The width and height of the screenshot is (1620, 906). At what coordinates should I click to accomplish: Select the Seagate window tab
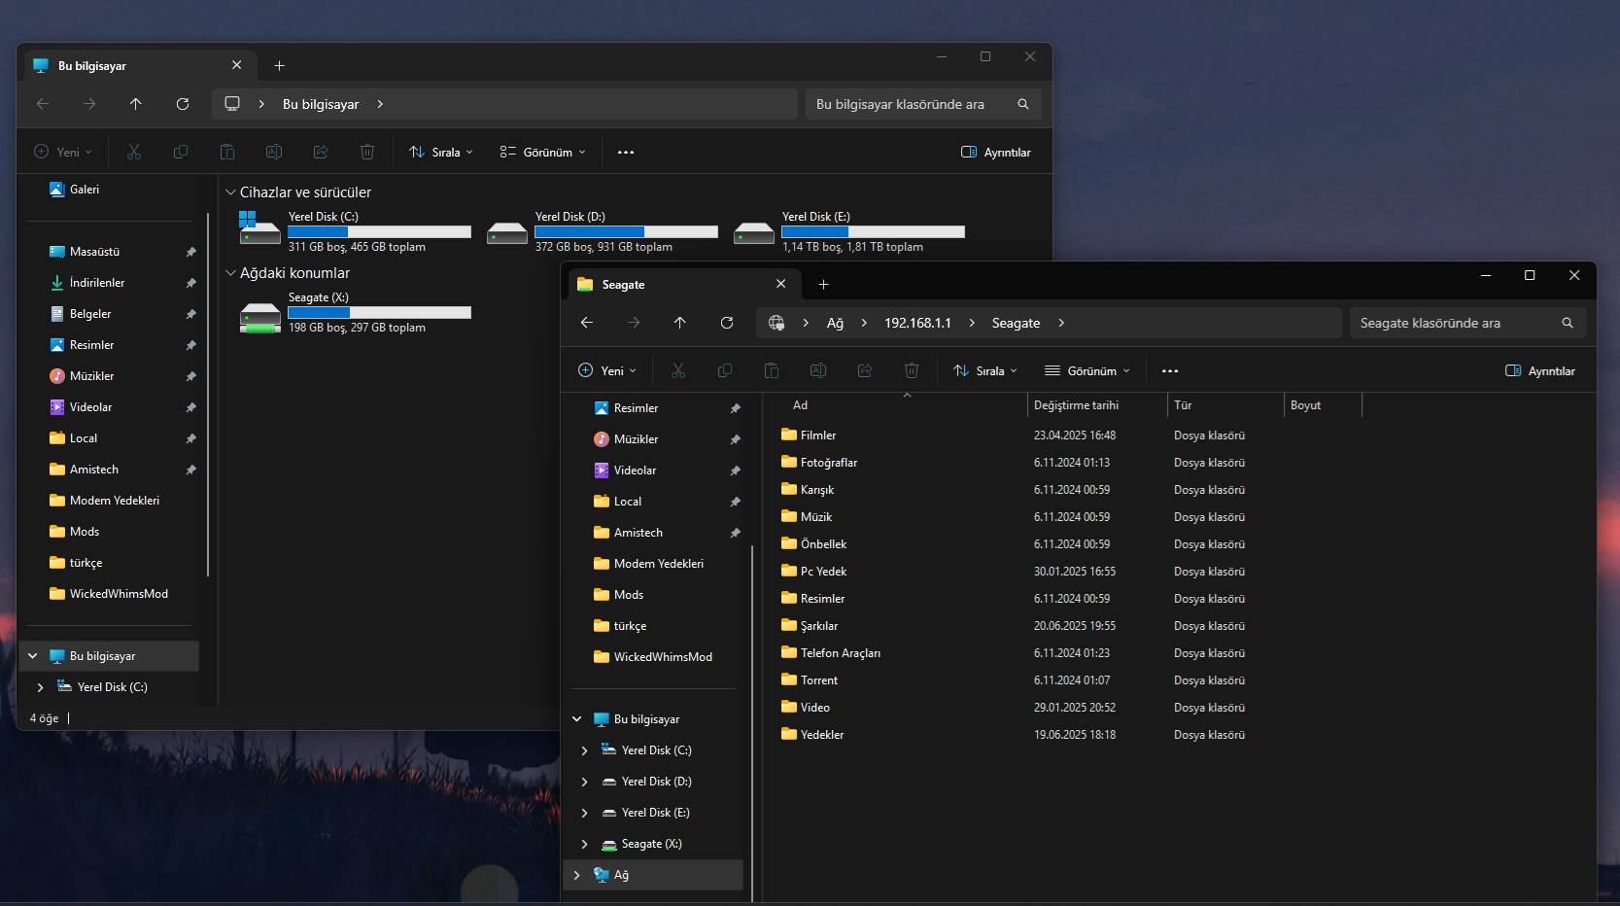(684, 285)
